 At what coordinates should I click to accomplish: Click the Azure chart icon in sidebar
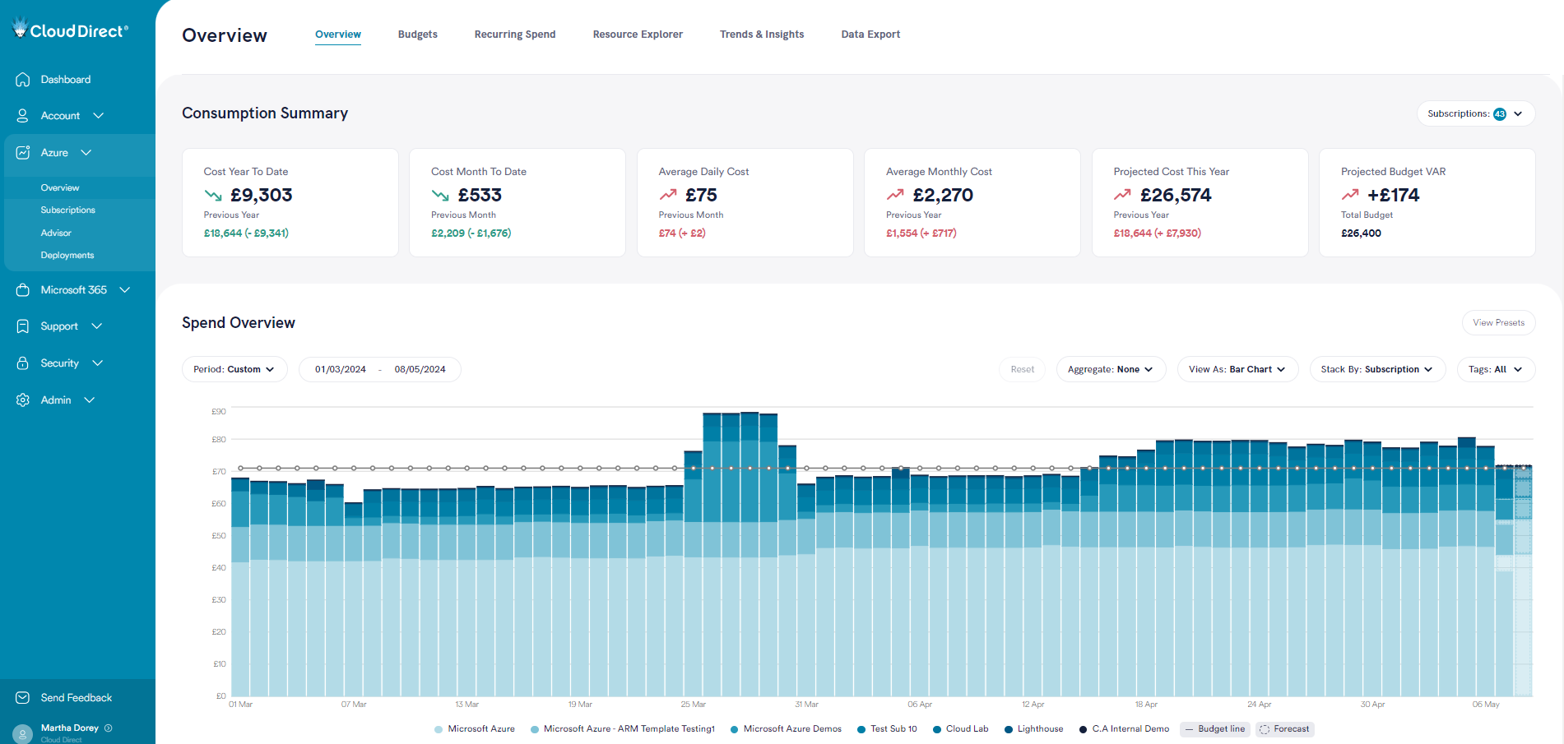[x=23, y=153]
